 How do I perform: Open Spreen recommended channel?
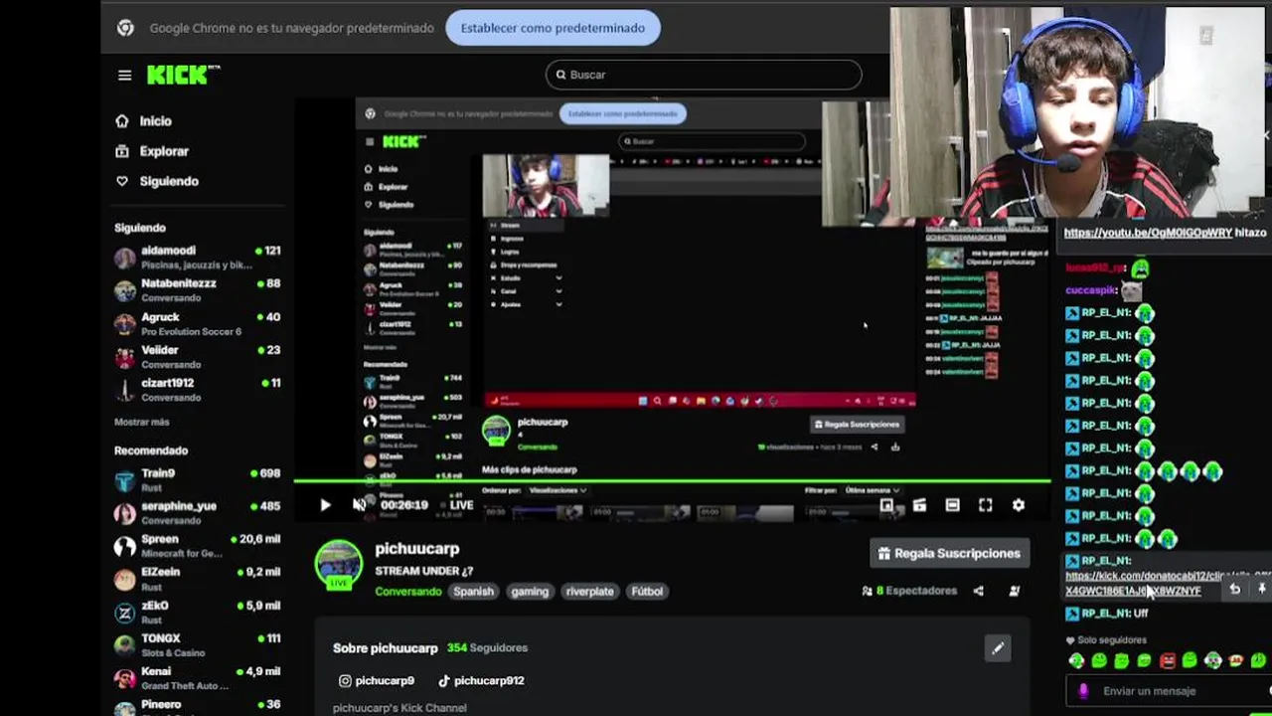[198, 546]
